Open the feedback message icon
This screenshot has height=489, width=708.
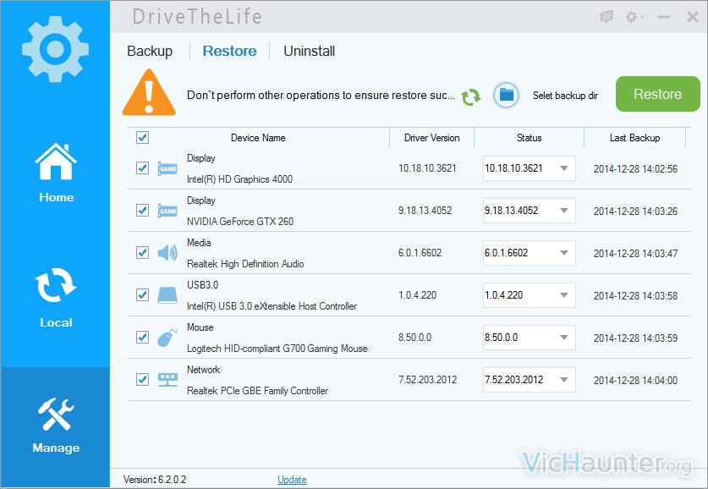click(606, 17)
